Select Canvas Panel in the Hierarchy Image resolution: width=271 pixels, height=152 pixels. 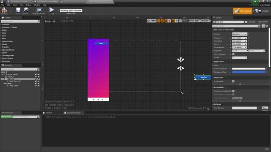12,74
